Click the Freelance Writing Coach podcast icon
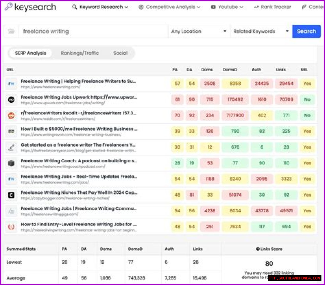 (x=11, y=163)
